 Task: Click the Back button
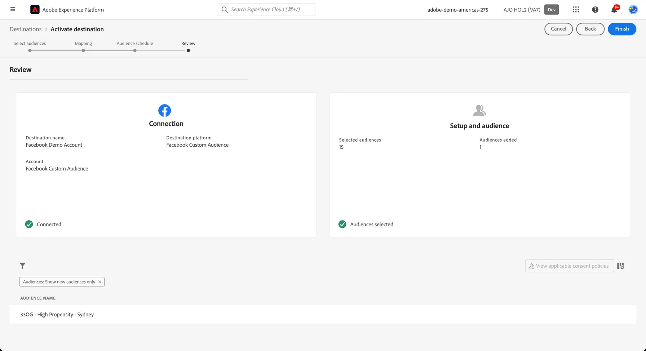[x=590, y=29]
